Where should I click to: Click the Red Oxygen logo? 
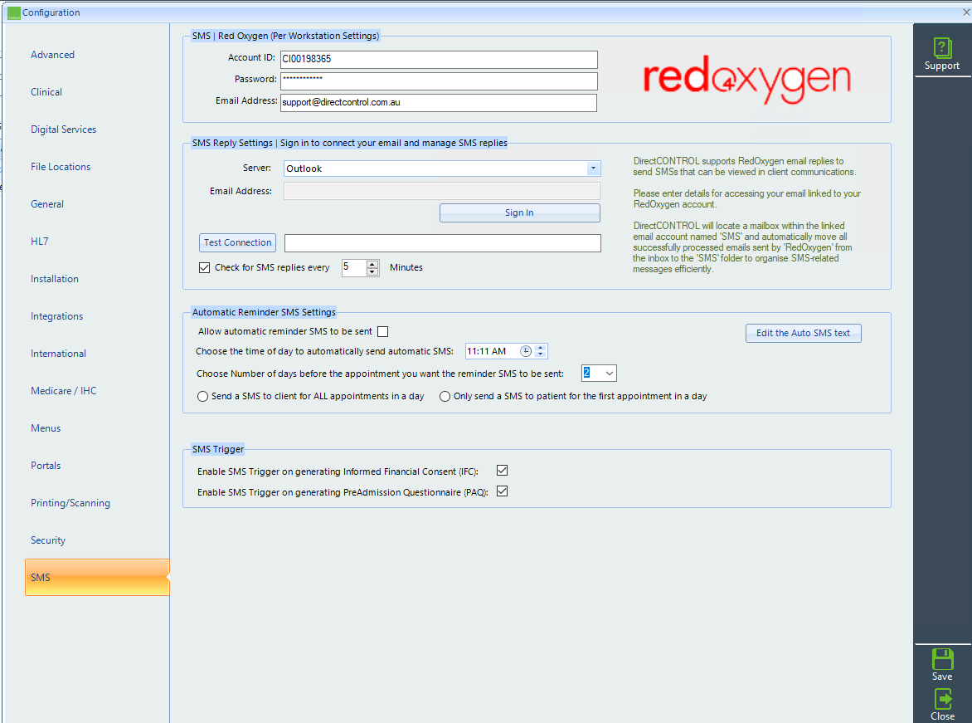point(746,80)
